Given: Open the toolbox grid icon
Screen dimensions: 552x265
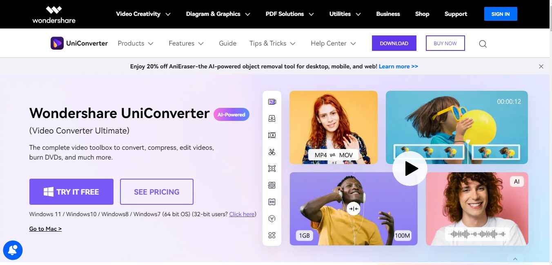Looking at the screenshot, I should [272, 235].
